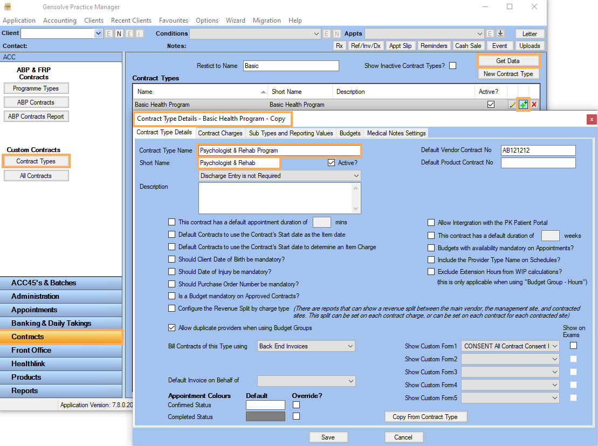Click the £ icon next to Client field

click(x=129, y=33)
